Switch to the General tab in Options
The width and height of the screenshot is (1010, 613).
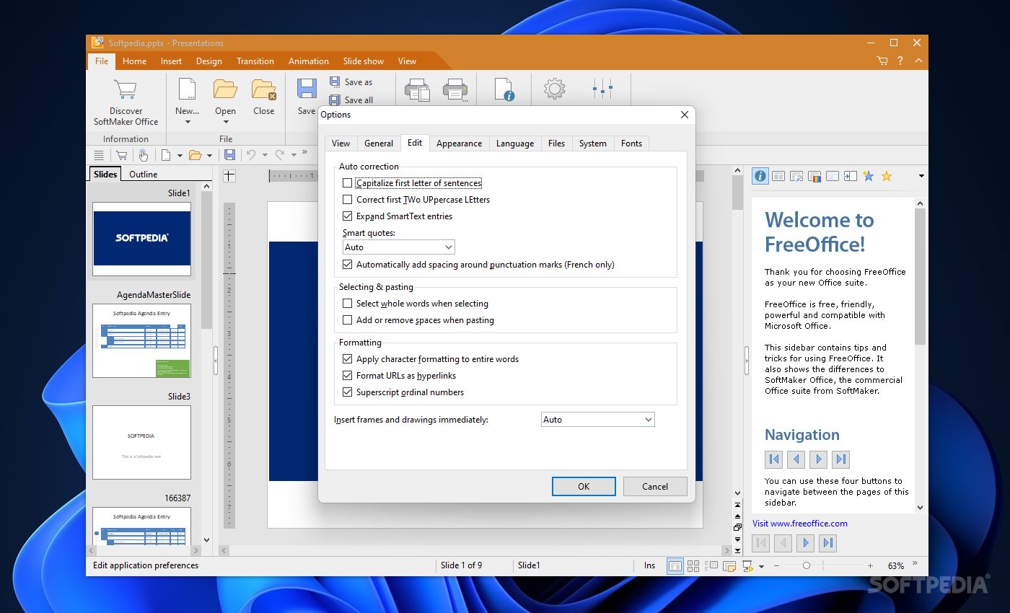coord(379,144)
